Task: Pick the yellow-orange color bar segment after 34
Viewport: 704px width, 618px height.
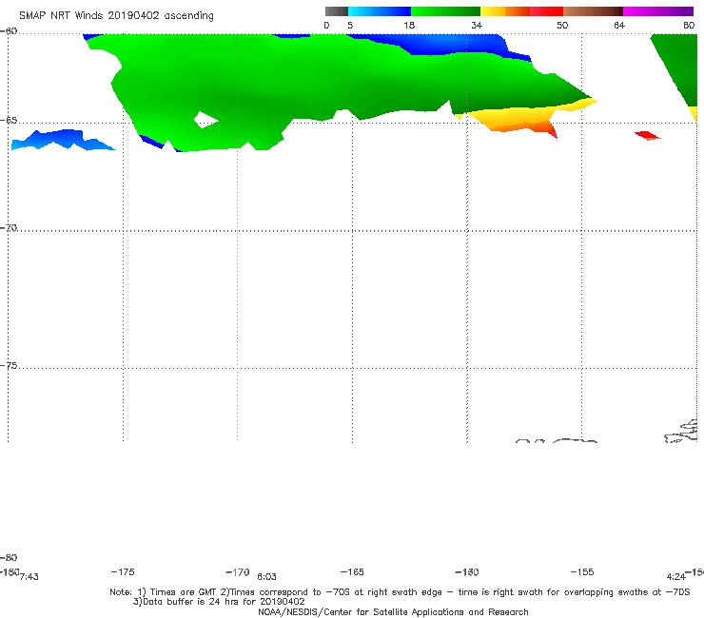Action: point(504,11)
